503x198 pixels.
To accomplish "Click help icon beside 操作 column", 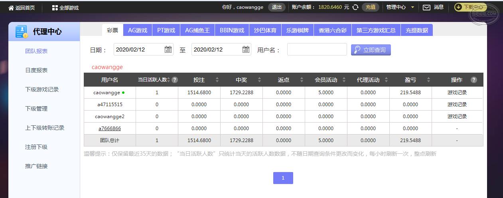I will click(x=473, y=80).
